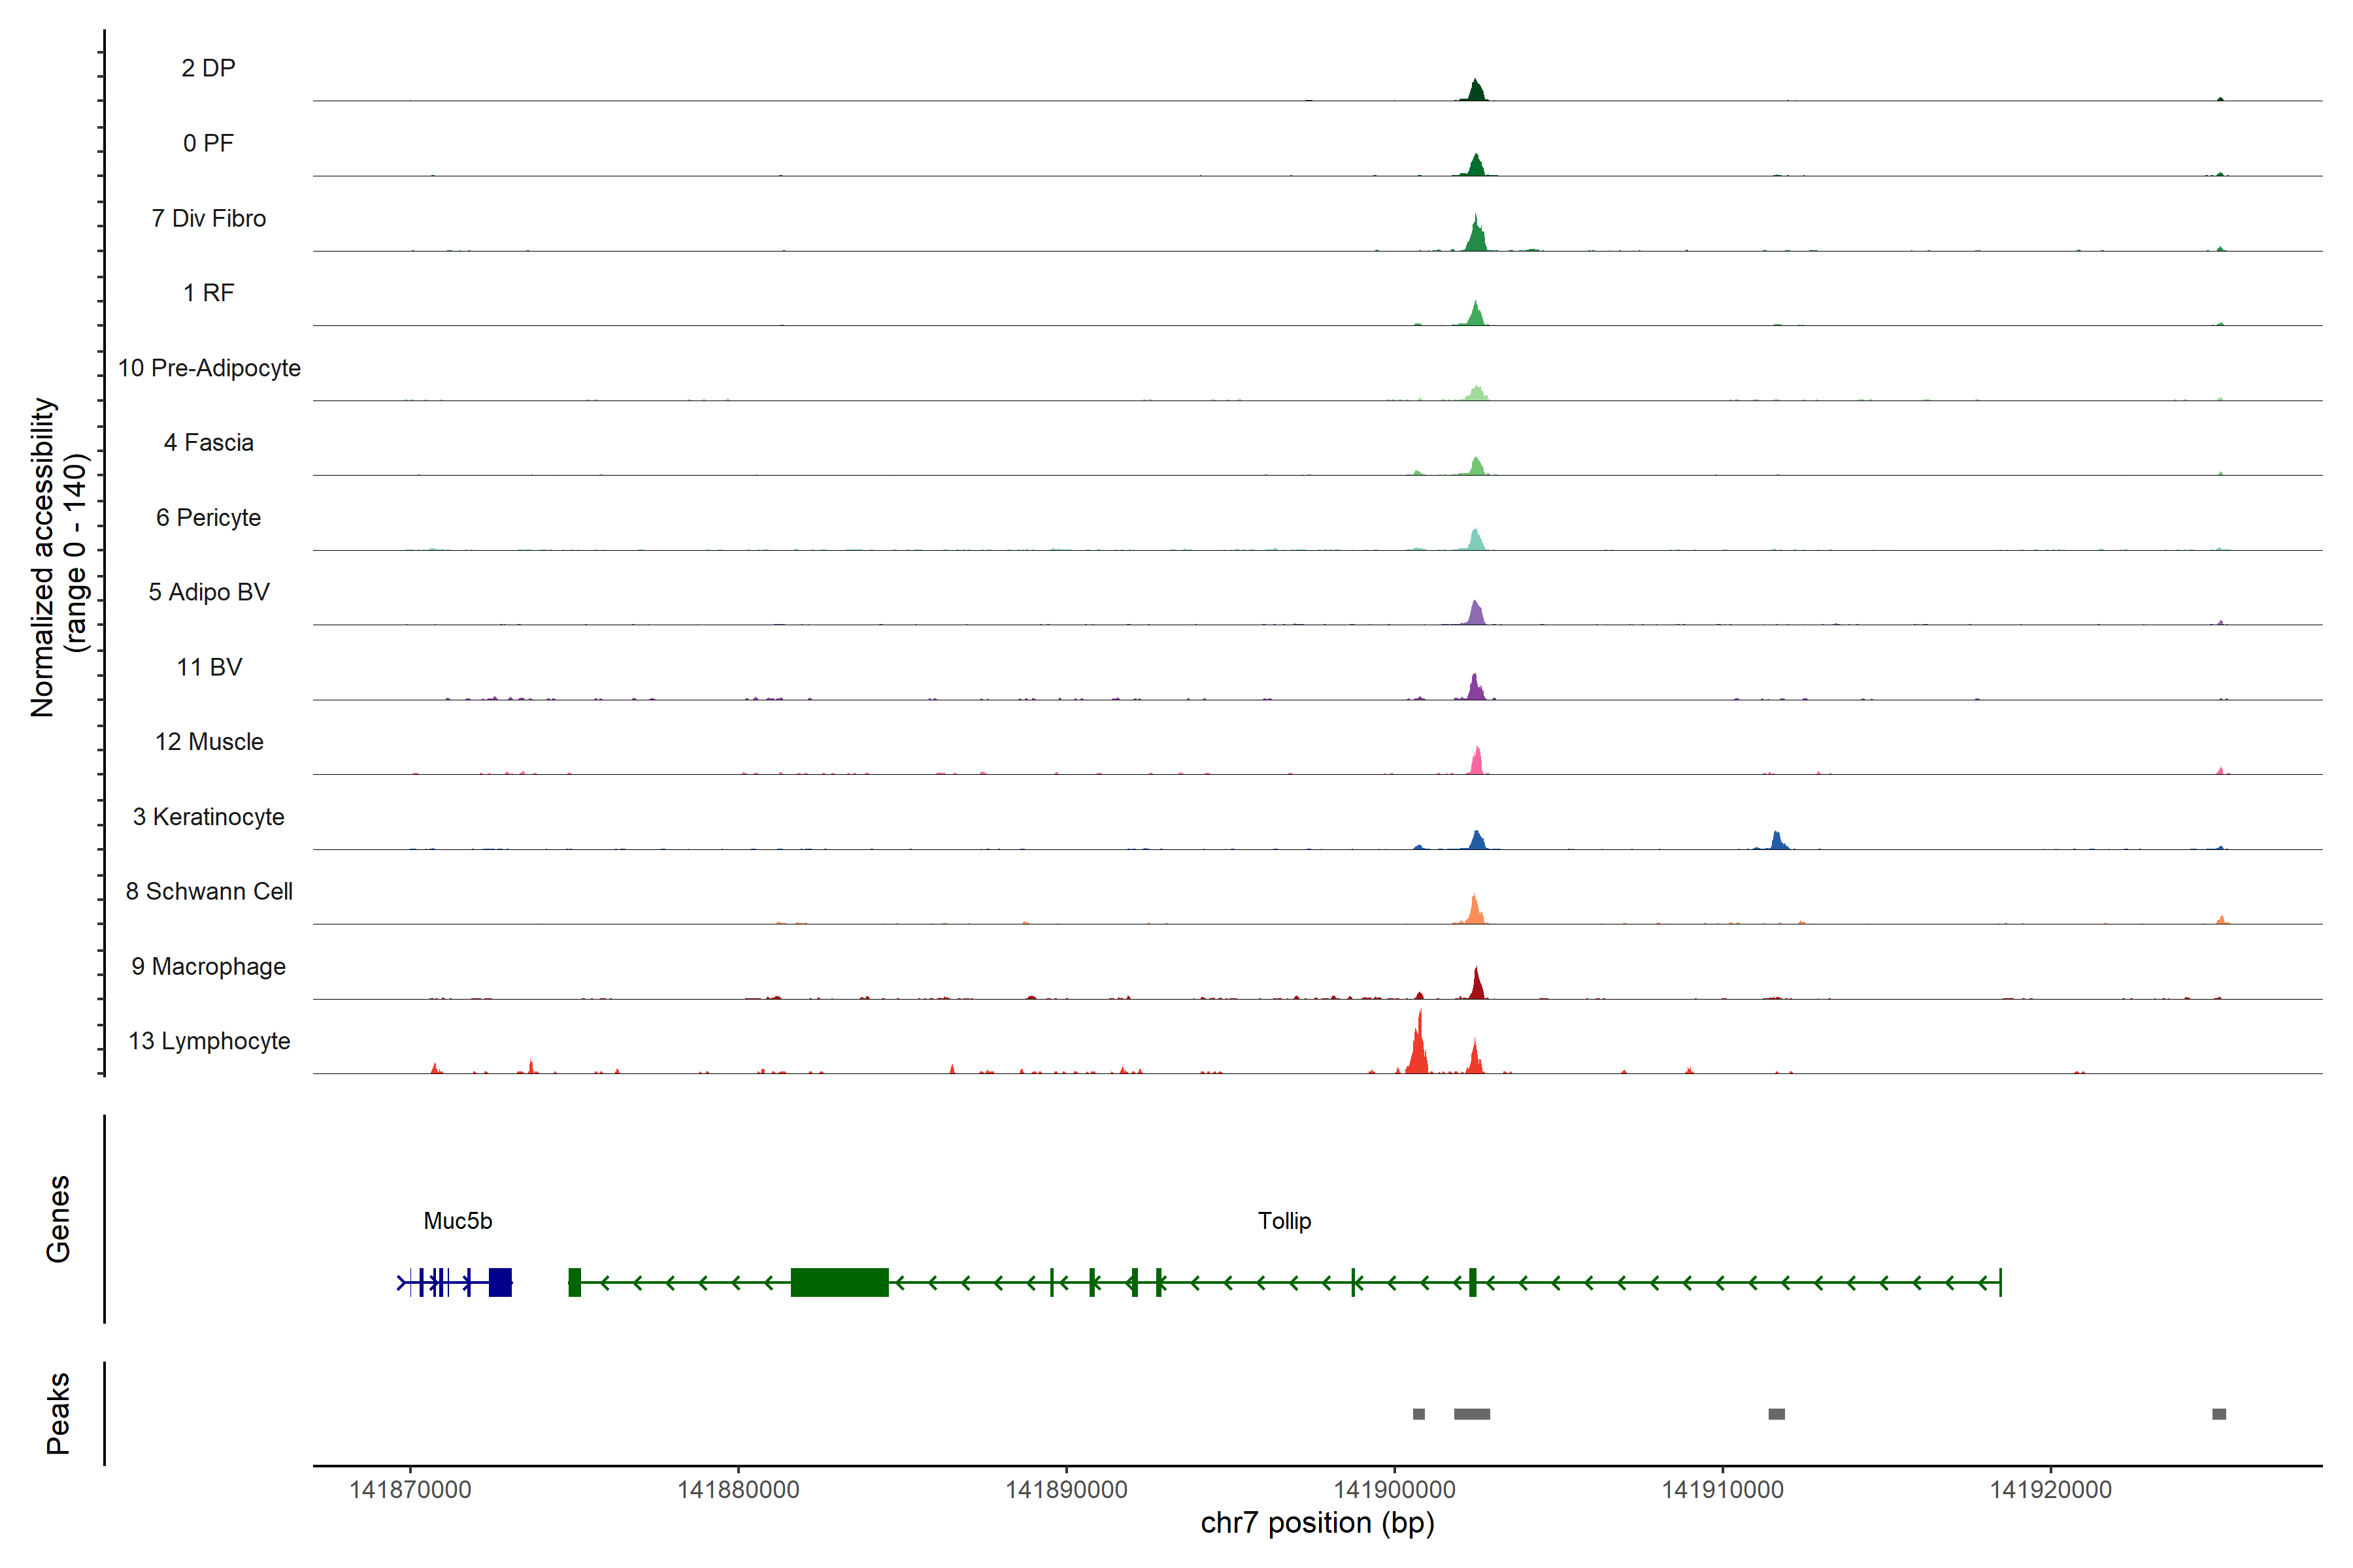Screen dimensions: 2353x1568
Task: Click the widest gray peak bar
Action: [x=1472, y=1414]
